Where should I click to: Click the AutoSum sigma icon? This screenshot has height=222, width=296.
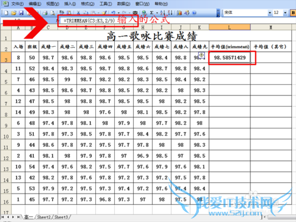point(152,13)
